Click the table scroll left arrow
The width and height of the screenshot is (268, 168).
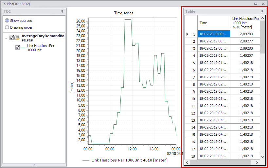tap(187, 162)
